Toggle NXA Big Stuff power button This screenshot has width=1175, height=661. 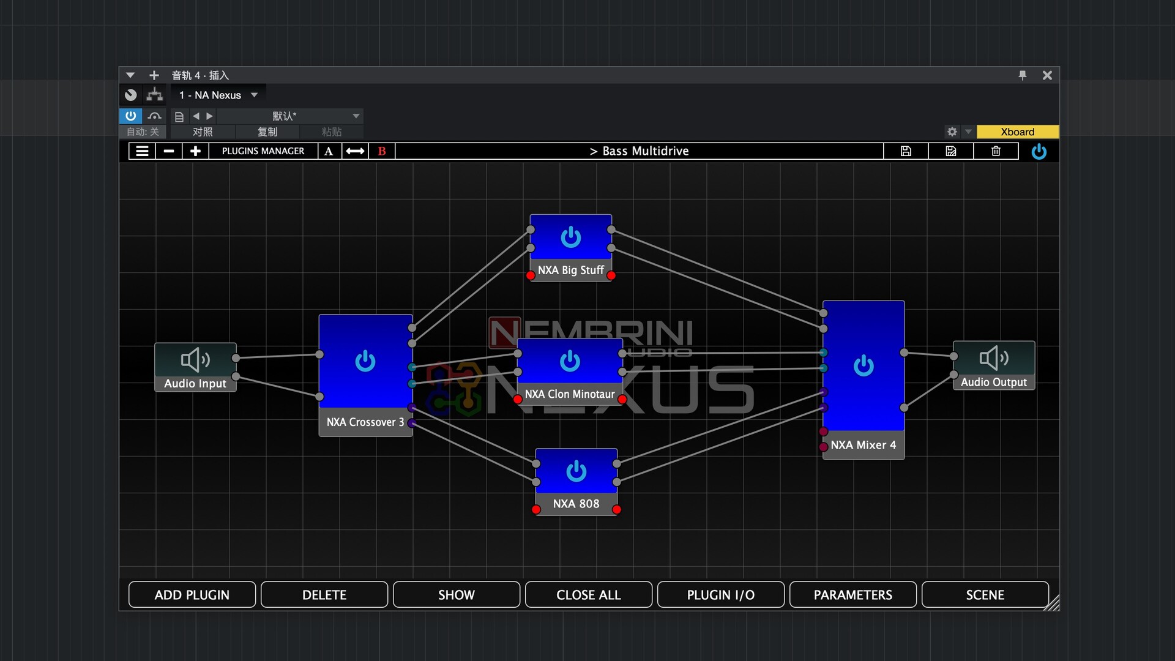point(570,237)
